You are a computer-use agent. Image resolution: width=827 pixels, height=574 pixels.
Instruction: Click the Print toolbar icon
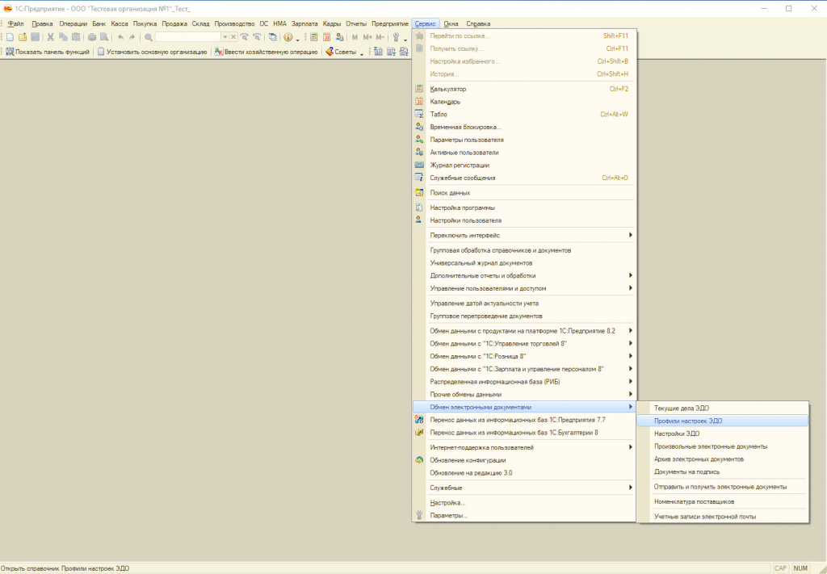tap(92, 37)
